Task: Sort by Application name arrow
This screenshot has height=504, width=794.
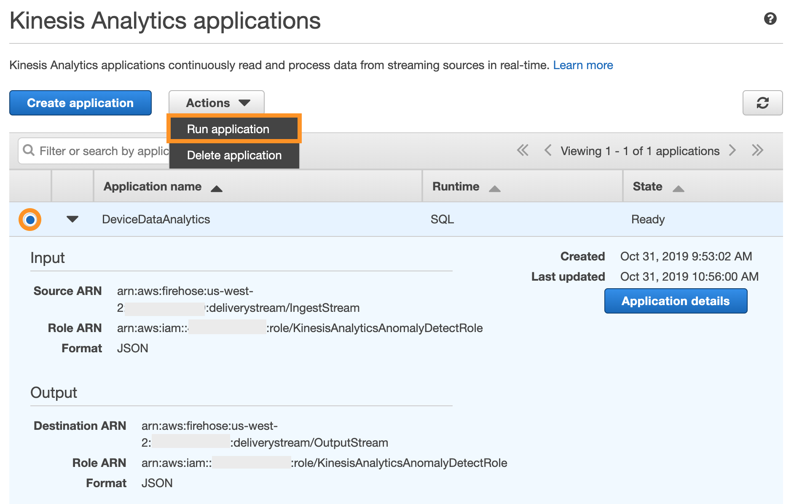Action: tap(217, 188)
